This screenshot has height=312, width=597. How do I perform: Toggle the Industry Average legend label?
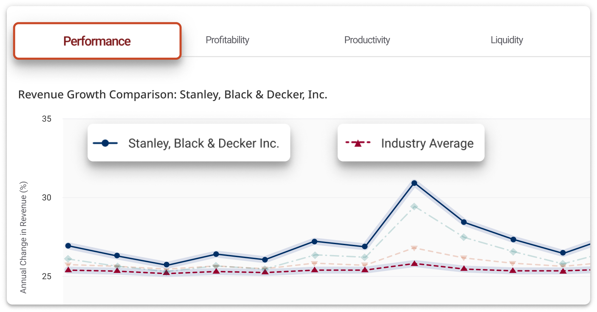point(427,143)
